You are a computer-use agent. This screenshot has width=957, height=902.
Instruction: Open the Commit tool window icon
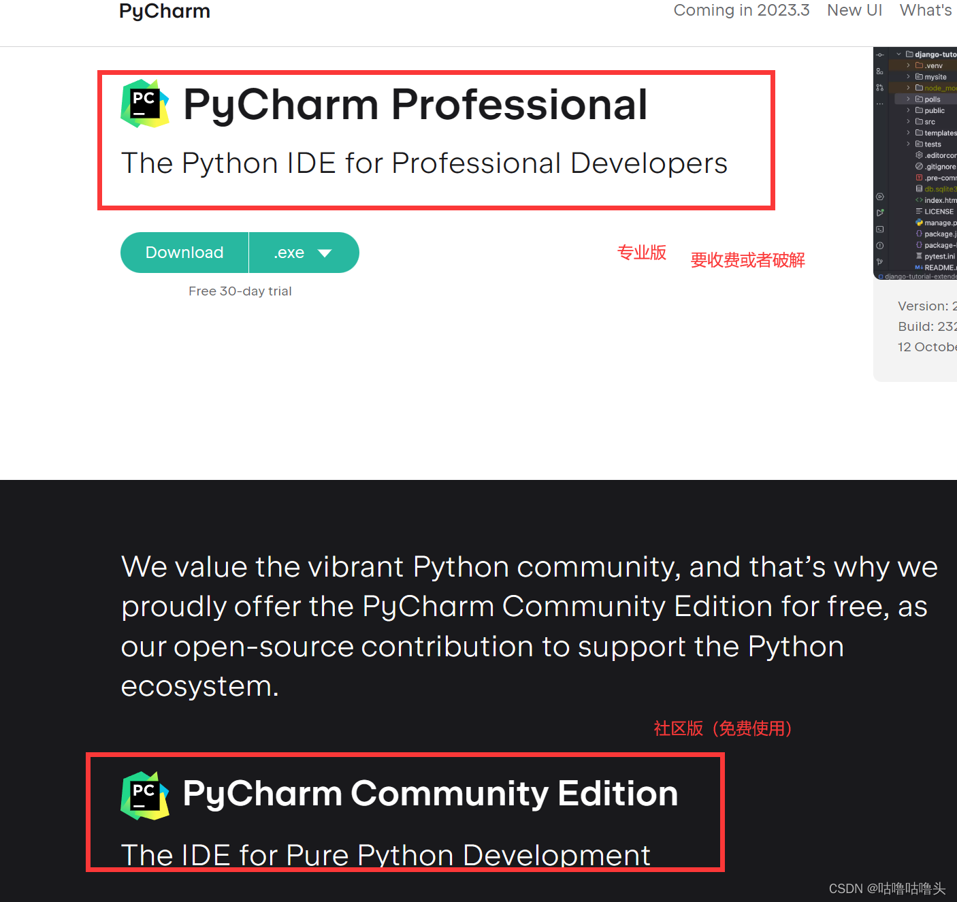pos(879,55)
